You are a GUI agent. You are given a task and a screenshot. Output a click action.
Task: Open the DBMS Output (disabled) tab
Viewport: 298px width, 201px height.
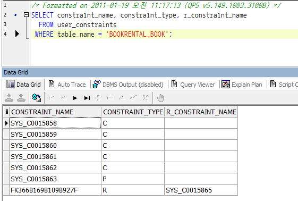click(128, 85)
